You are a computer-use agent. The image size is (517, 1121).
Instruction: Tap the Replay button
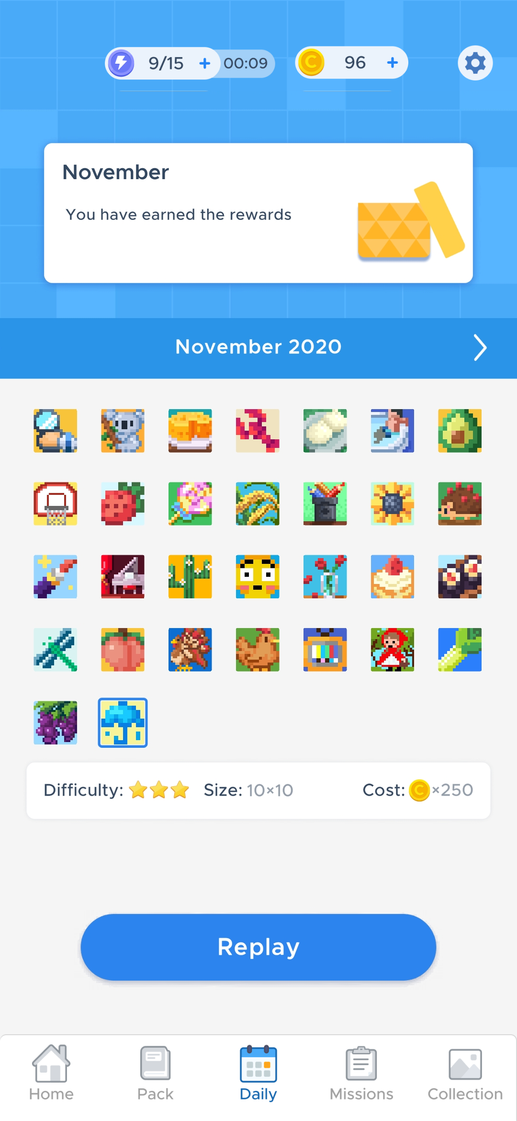coord(258,947)
